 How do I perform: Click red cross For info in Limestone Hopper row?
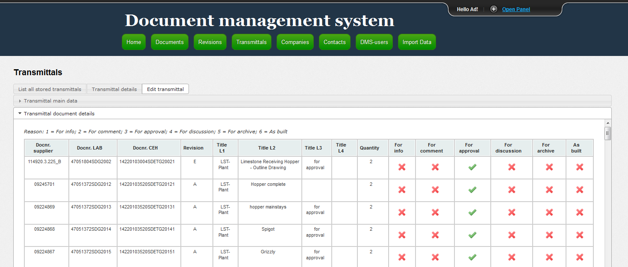click(x=402, y=167)
